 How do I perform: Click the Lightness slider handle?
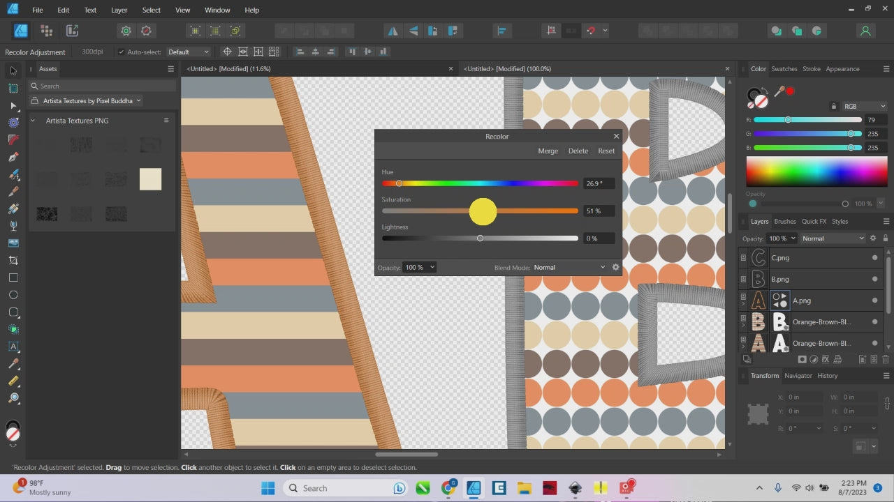point(480,238)
